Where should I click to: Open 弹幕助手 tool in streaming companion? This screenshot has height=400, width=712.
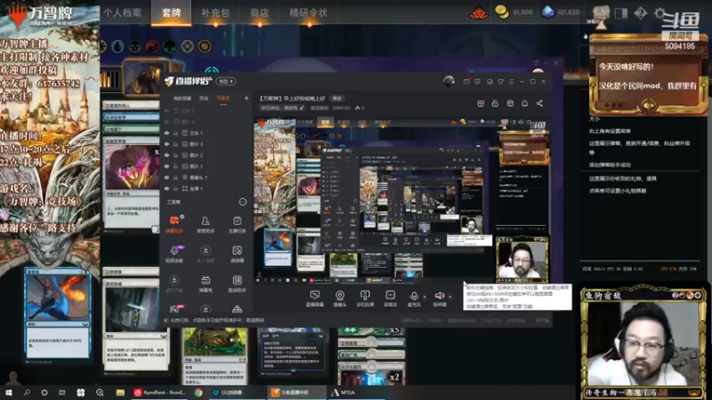tap(174, 224)
